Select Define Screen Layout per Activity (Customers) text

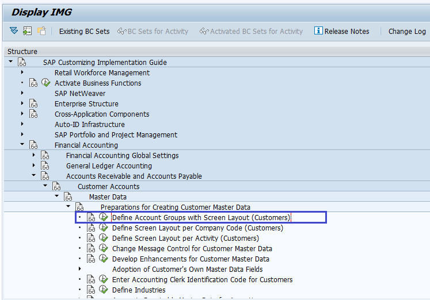tap(185, 239)
